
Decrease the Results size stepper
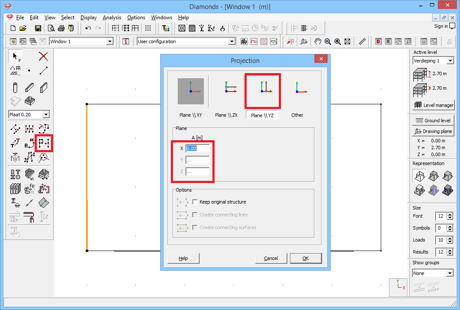450,254
